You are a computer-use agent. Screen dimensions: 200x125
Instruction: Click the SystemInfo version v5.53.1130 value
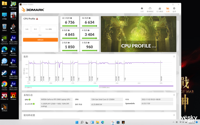pos(157,104)
